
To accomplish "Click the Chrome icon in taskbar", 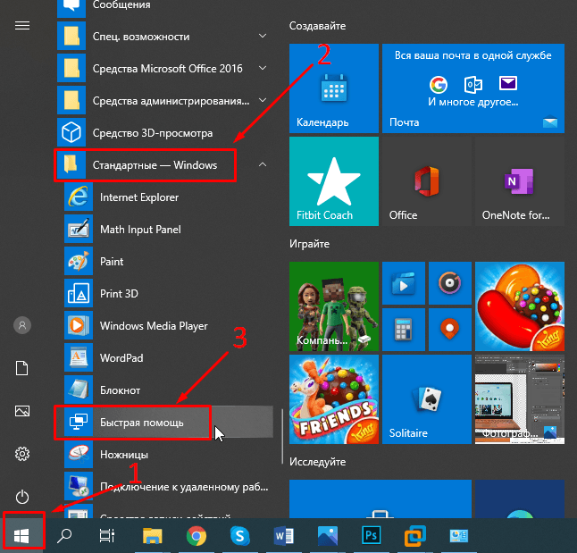I will click(x=197, y=535).
